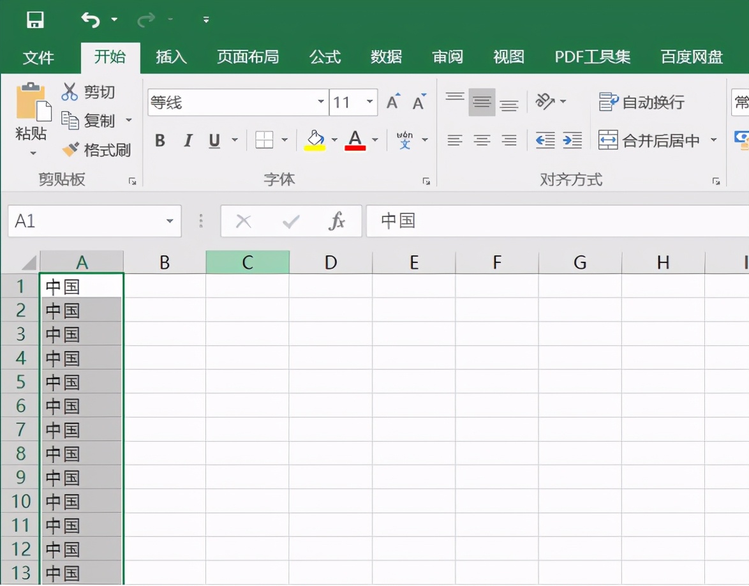Viewport: 749px width, 586px height.
Task: Open the 剪贴板 dialog launcher
Action: click(x=132, y=181)
